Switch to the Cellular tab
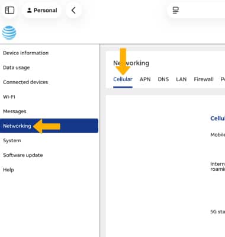Image resolution: width=225 pixels, height=237 pixels. pos(123,79)
